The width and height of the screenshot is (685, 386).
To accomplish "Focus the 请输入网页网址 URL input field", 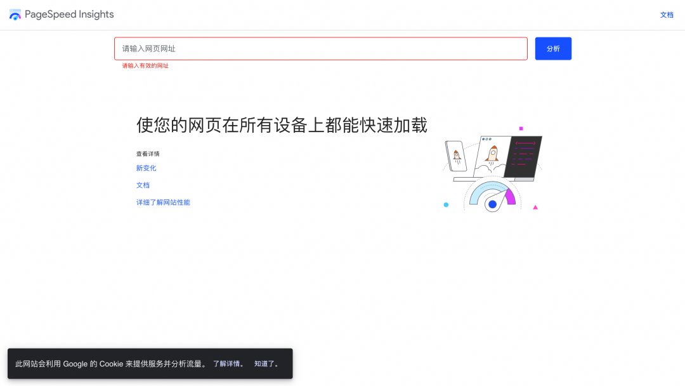I will [321, 48].
